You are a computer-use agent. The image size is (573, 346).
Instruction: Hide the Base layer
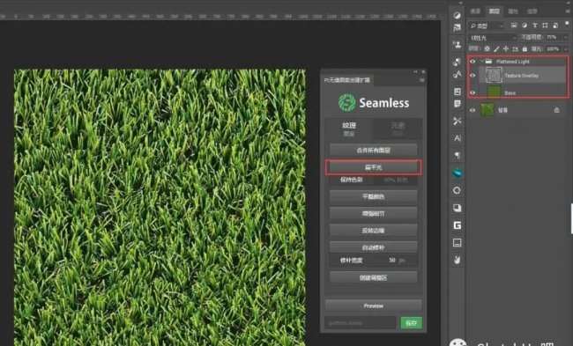473,92
